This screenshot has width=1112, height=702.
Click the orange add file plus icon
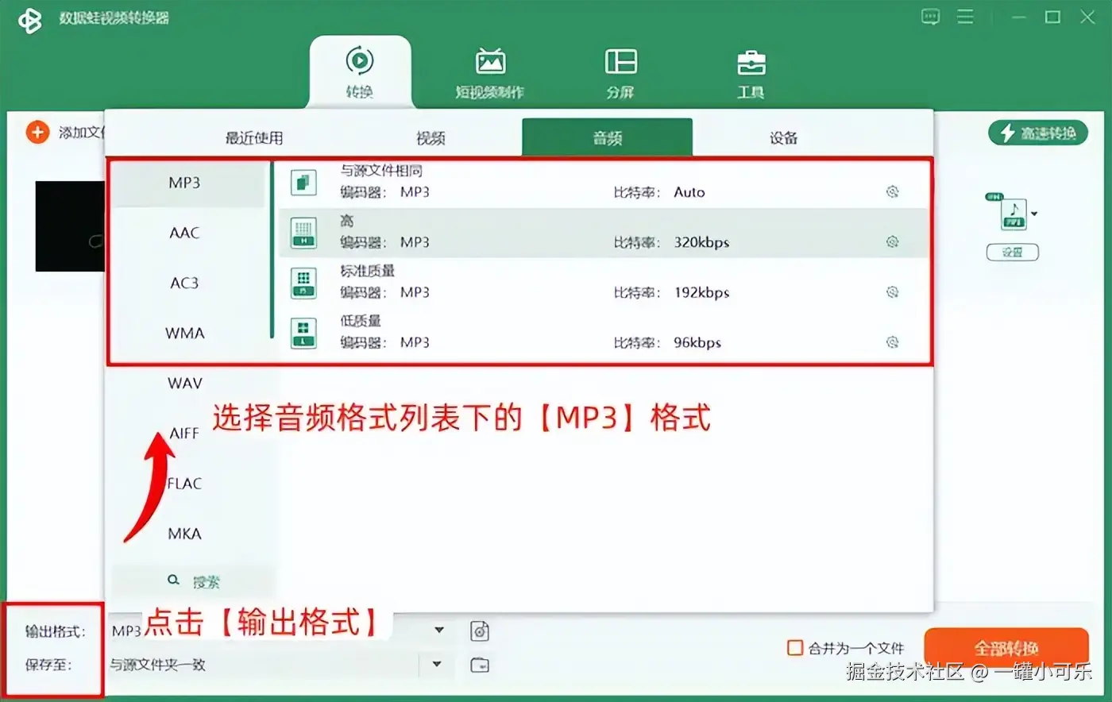click(37, 132)
